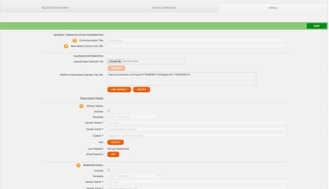This screenshot has width=329, height=189.
Task: Click the Platform Generated Calendar File URL box
Action: coord(182,79)
